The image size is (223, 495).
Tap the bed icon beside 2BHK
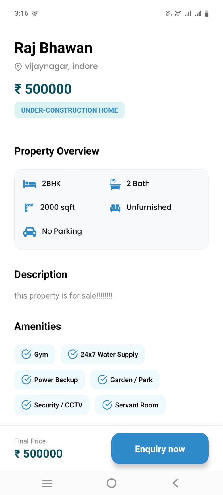point(30,184)
